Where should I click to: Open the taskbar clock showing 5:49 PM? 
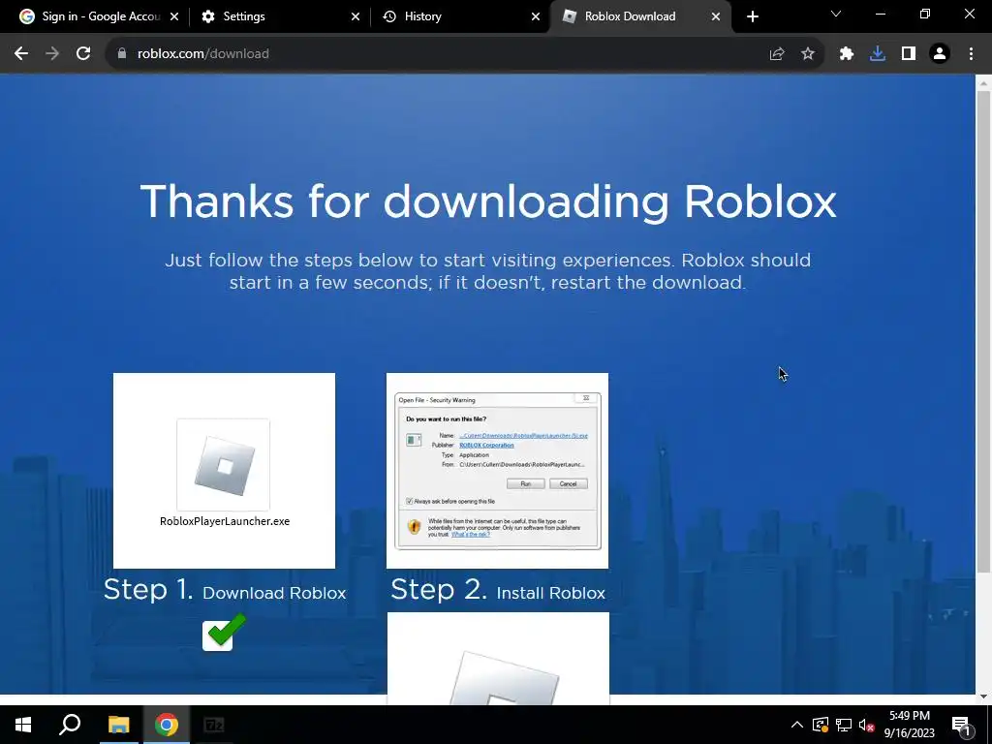pos(909,725)
